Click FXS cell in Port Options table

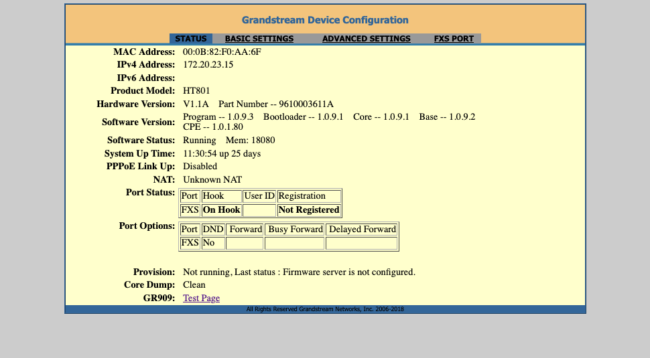click(x=190, y=243)
